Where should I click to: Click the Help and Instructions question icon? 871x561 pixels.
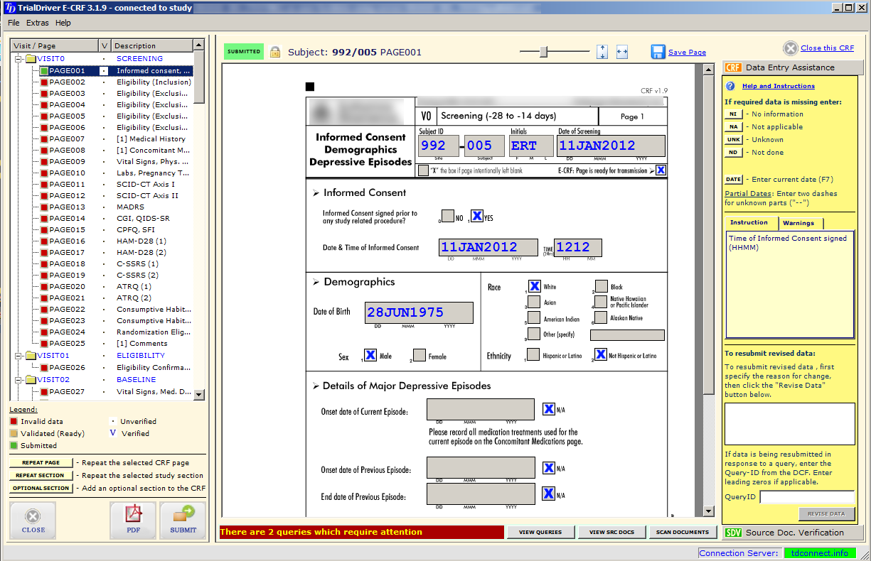[x=730, y=86]
